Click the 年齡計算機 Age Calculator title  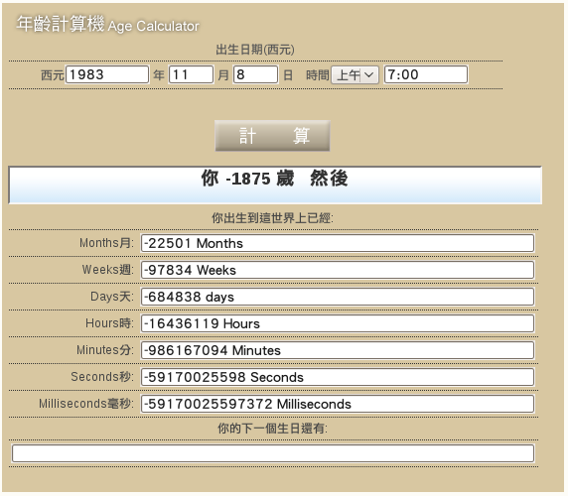pos(108,25)
